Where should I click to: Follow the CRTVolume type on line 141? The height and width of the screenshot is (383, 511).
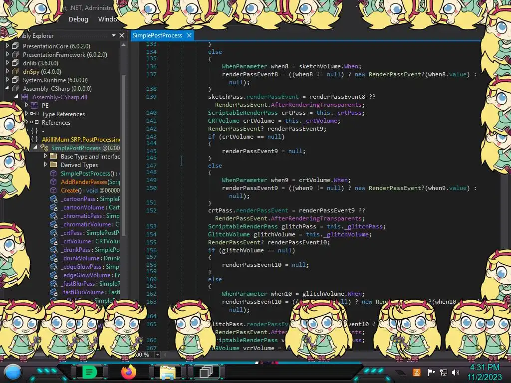click(x=224, y=121)
